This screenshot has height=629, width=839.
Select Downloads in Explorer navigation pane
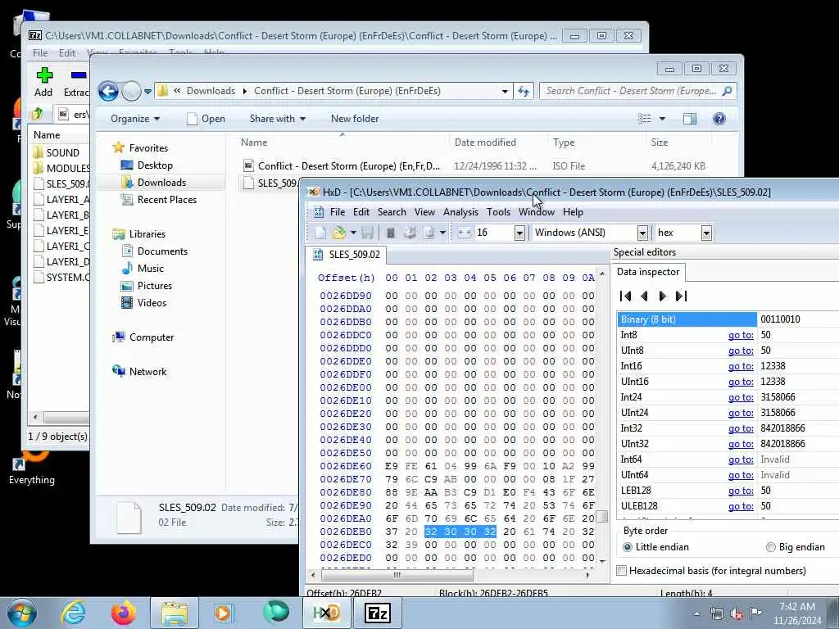click(x=161, y=183)
